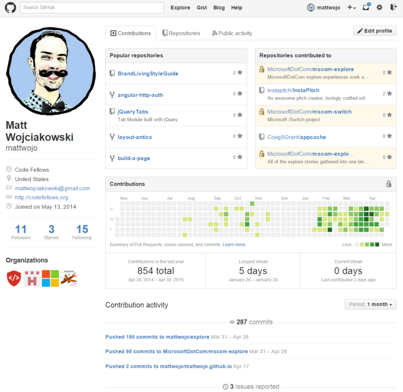Image resolution: width=403 pixels, height=392 pixels.
Task: Click lock icon beside mscom-switch
Action: (x=262, y=112)
